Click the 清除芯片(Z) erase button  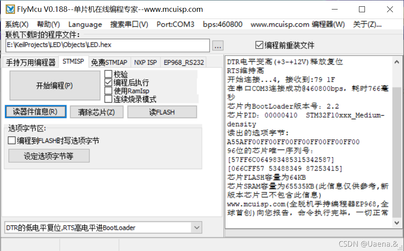point(96,112)
